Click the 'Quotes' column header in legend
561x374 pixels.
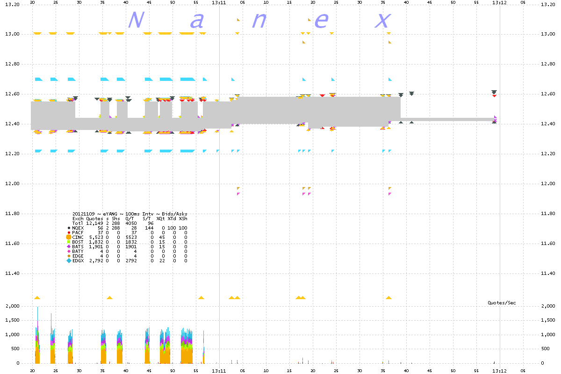point(94,219)
